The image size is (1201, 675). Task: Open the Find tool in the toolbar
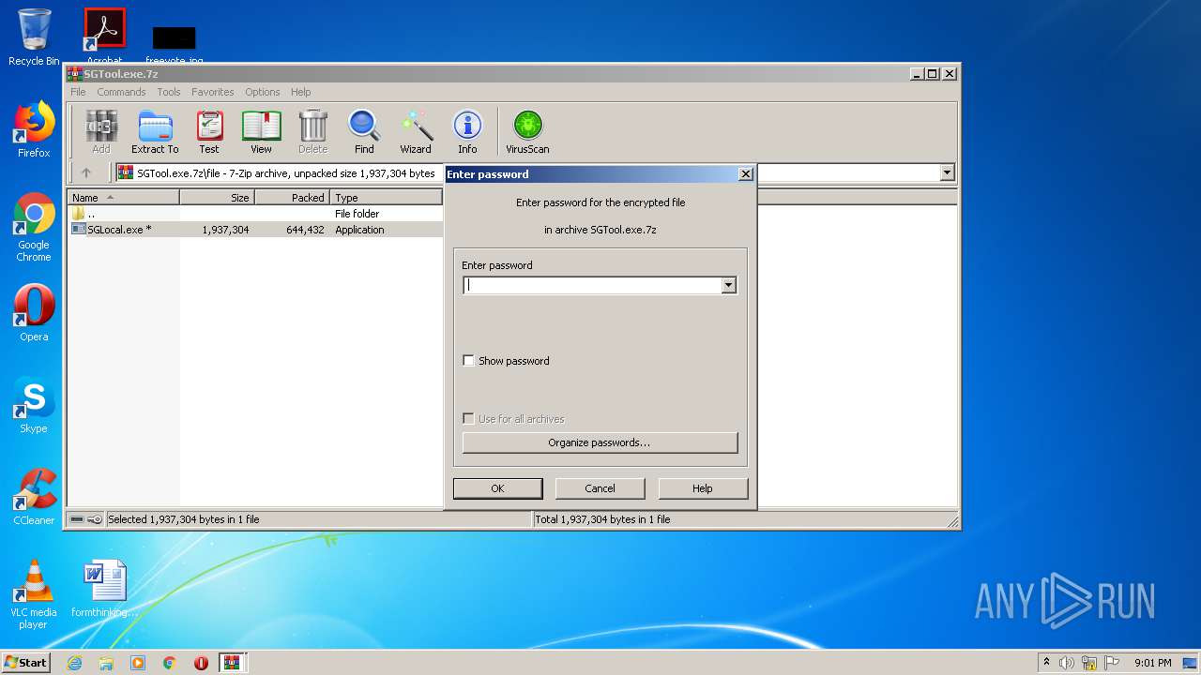(x=364, y=132)
